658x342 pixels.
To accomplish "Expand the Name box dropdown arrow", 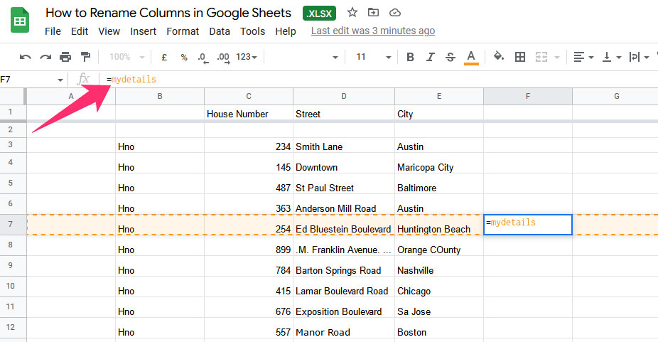I will click(x=60, y=80).
